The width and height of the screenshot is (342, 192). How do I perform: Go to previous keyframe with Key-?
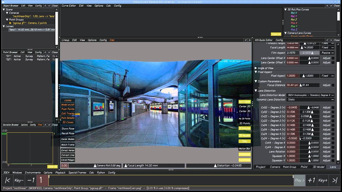[x=19, y=180]
